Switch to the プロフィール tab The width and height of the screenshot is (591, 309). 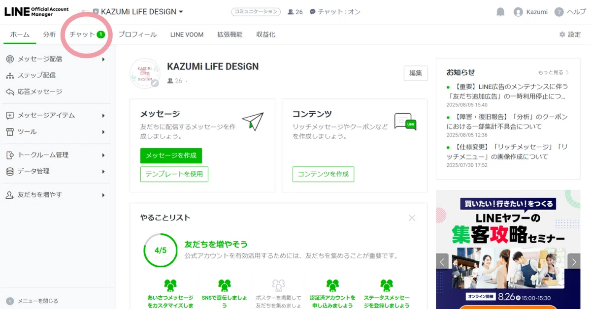tap(137, 34)
